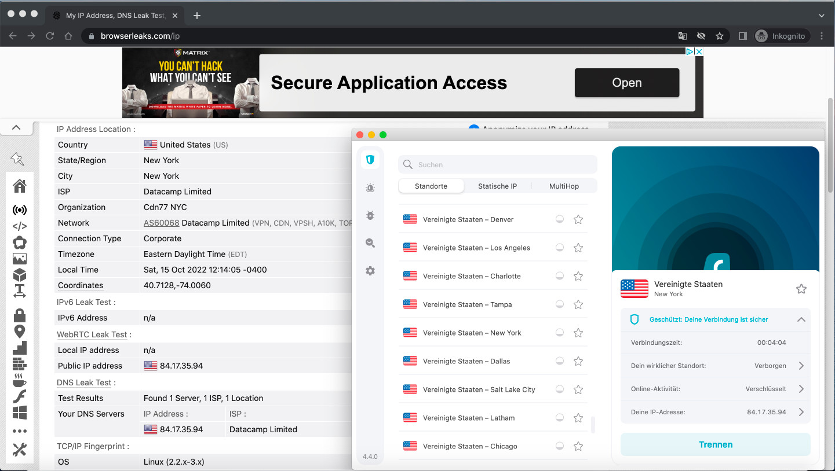Favorite the Charlotte location star
This screenshot has height=471, width=835.
[x=578, y=276]
